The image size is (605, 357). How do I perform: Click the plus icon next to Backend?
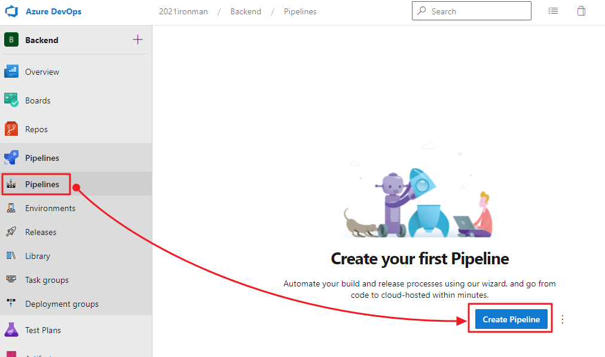tap(137, 39)
